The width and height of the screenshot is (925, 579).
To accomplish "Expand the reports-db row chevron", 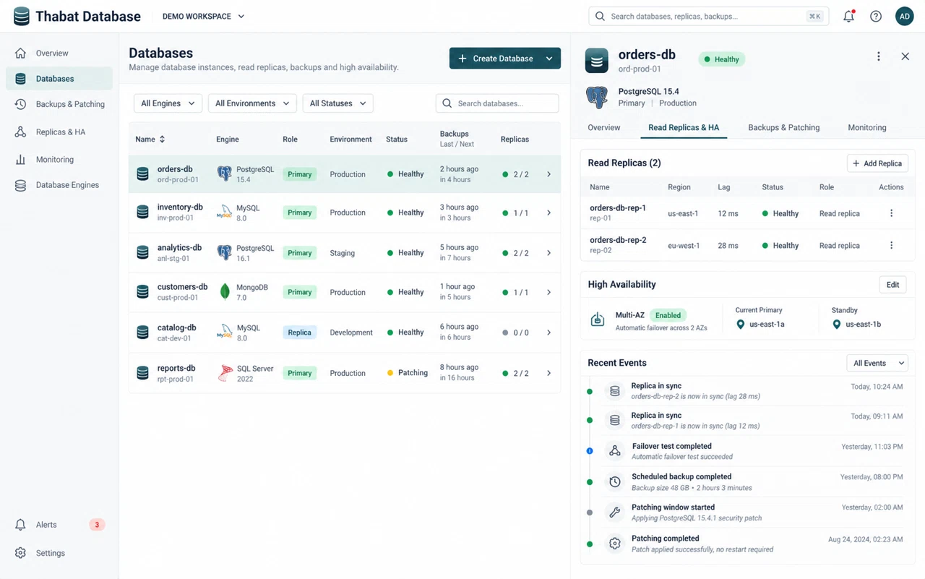I will (548, 374).
